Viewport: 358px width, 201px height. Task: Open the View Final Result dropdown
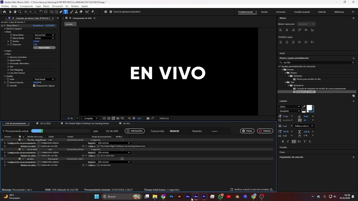point(44,79)
